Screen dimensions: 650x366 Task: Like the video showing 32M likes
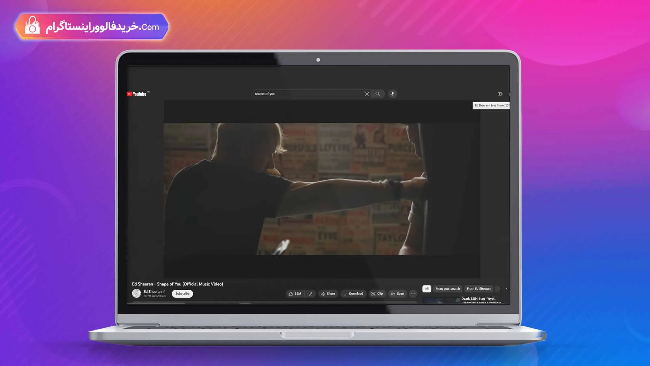pyautogui.click(x=295, y=294)
